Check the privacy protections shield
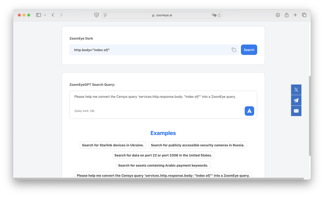Viewport: 324px width, 197px height. point(96,15)
